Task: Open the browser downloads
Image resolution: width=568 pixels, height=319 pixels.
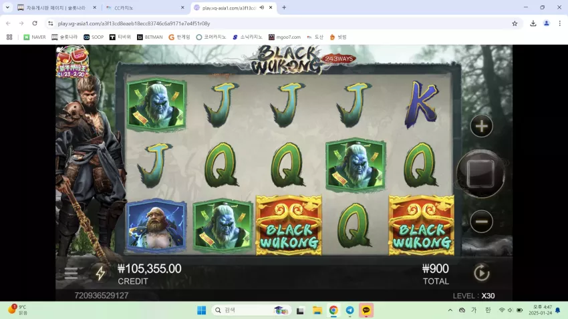Action: click(533, 23)
